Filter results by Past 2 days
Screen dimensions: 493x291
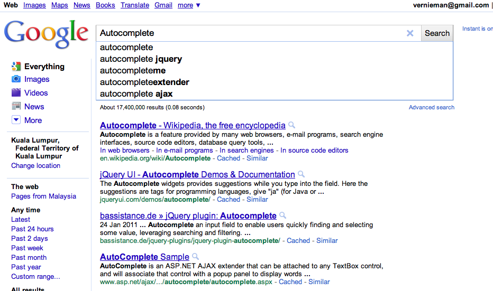tap(30, 238)
